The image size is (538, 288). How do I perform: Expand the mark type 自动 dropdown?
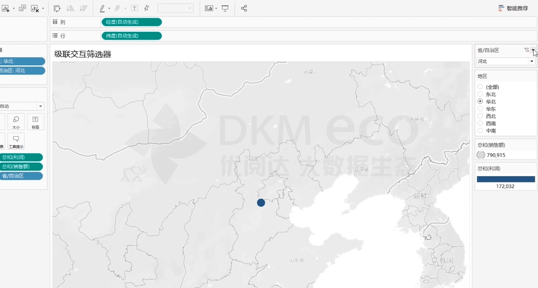click(x=40, y=106)
